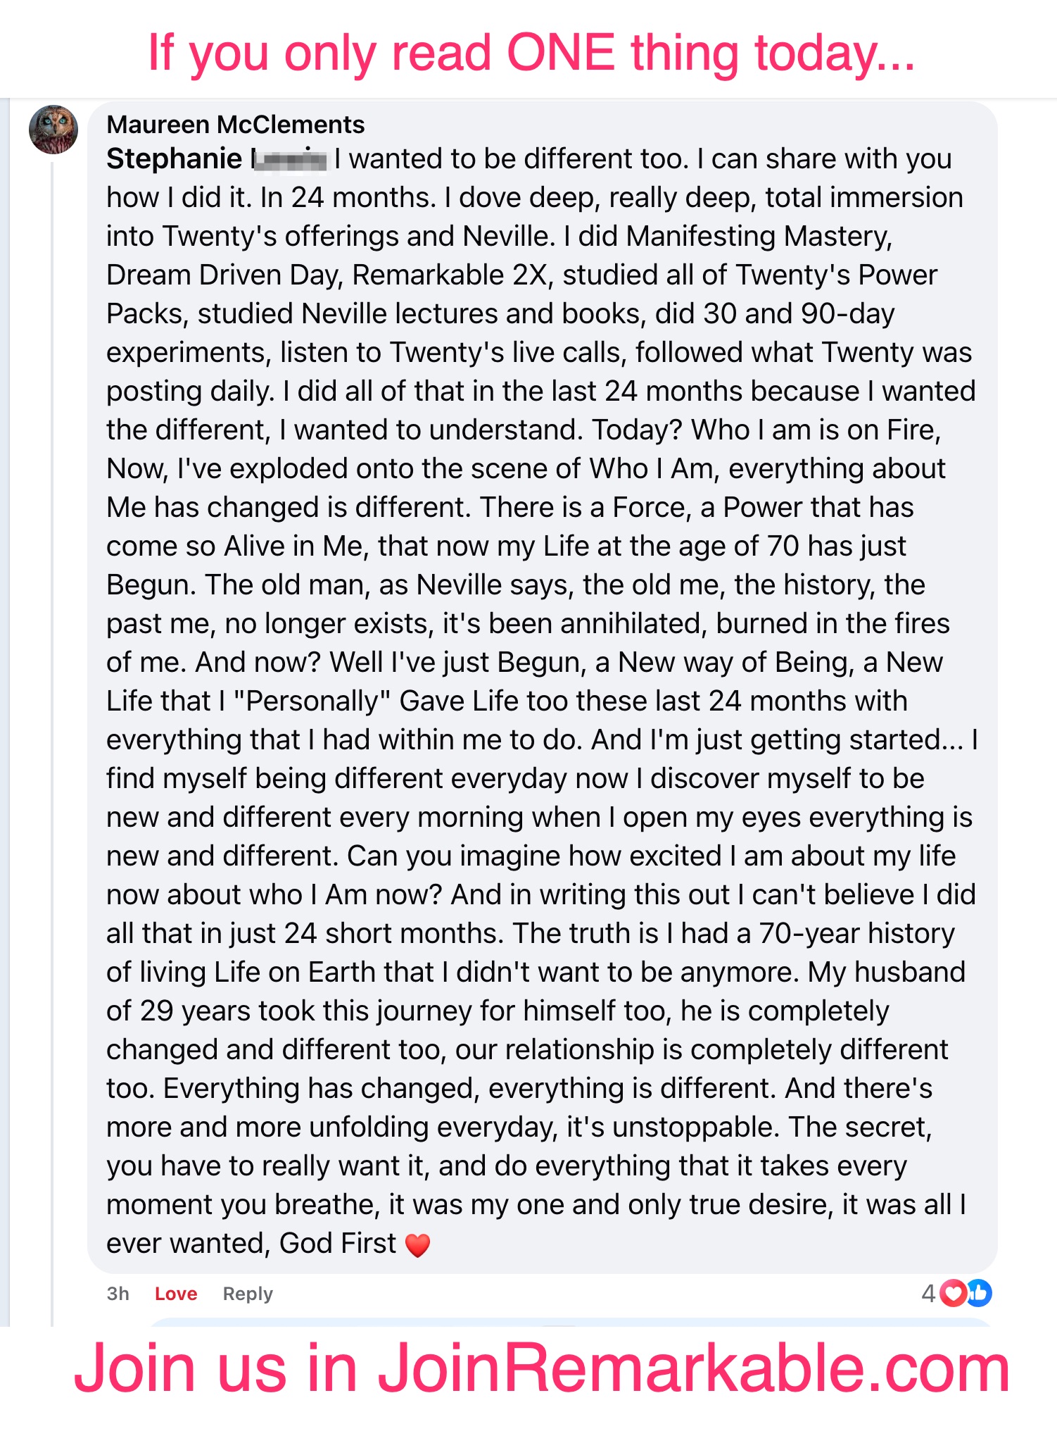Click the blurred surname after Stephanie

click(289, 160)
